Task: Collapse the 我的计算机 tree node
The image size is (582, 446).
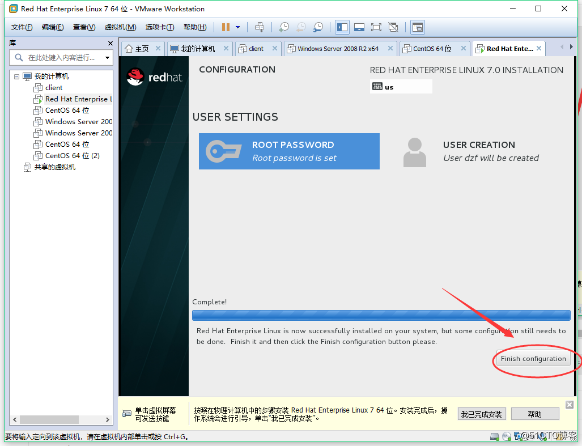Action: click(x=16, y=77)
